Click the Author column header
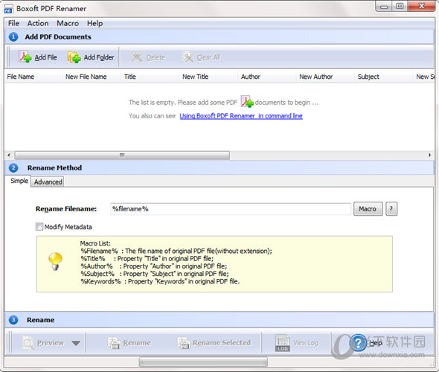This screenshot has height=372, width=439. 266,77
